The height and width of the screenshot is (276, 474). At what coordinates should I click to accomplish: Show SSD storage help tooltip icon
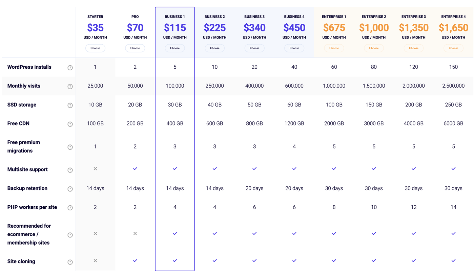pyautogui.click(x=70, y=105)
